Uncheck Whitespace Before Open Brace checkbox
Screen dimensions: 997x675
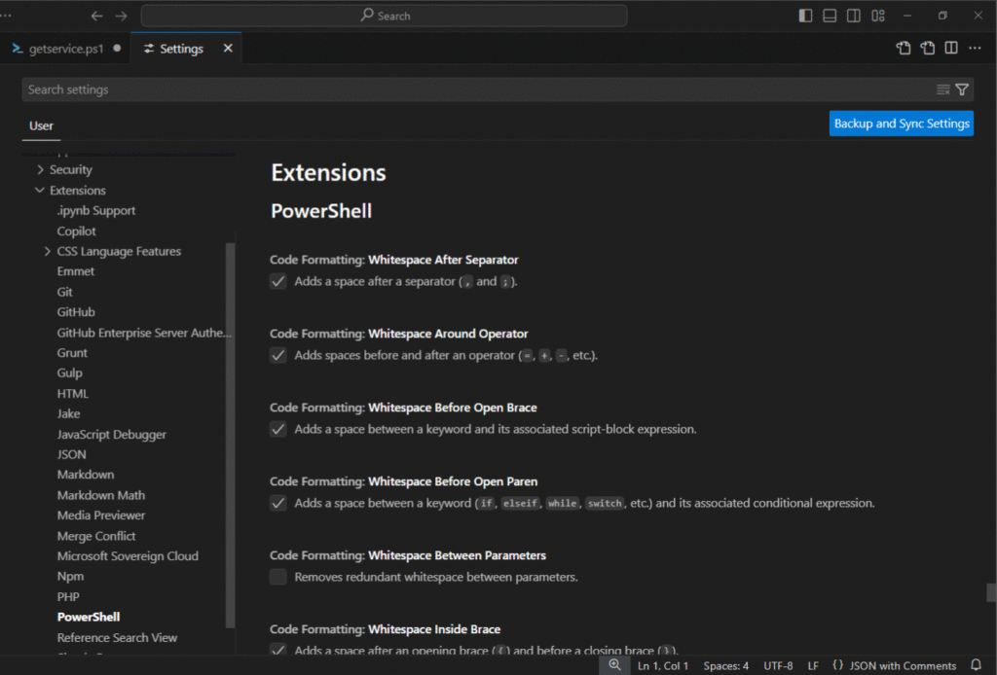pyautogui.click(x=277, y=429)
